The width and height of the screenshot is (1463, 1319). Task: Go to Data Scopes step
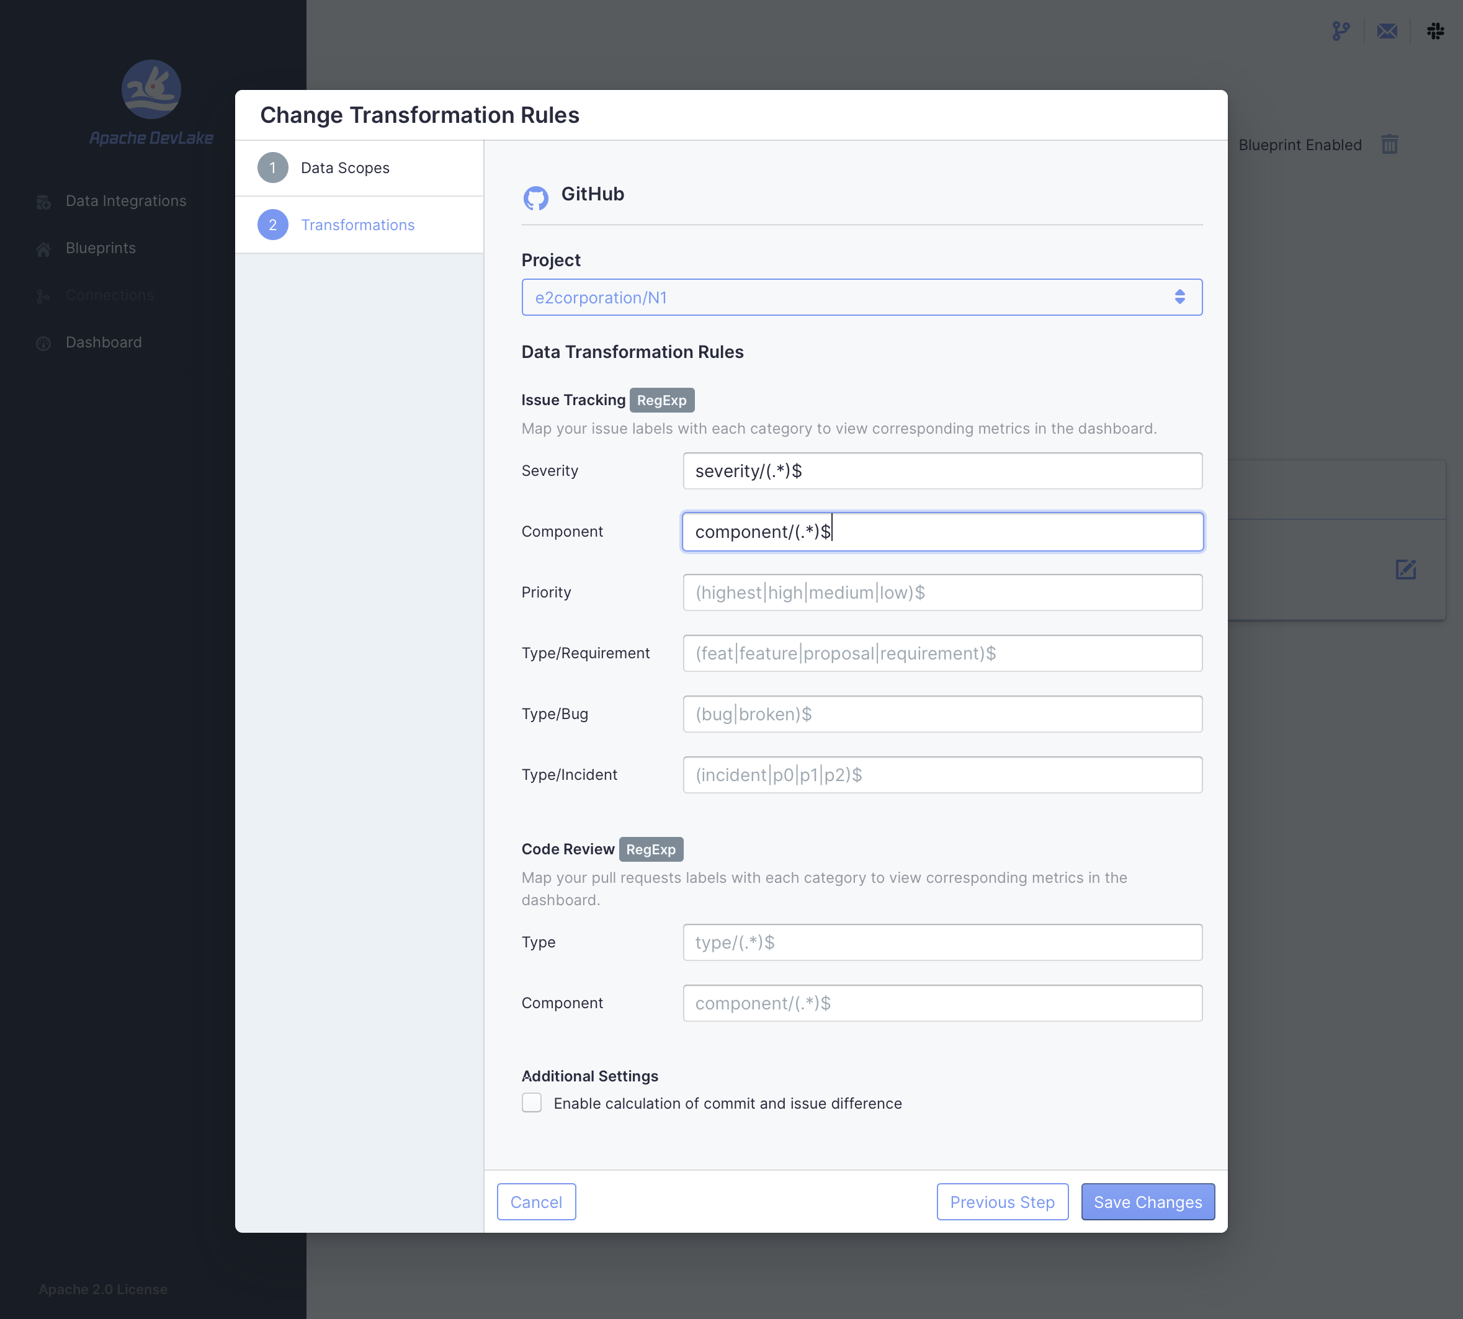click(x=345, y=168)
